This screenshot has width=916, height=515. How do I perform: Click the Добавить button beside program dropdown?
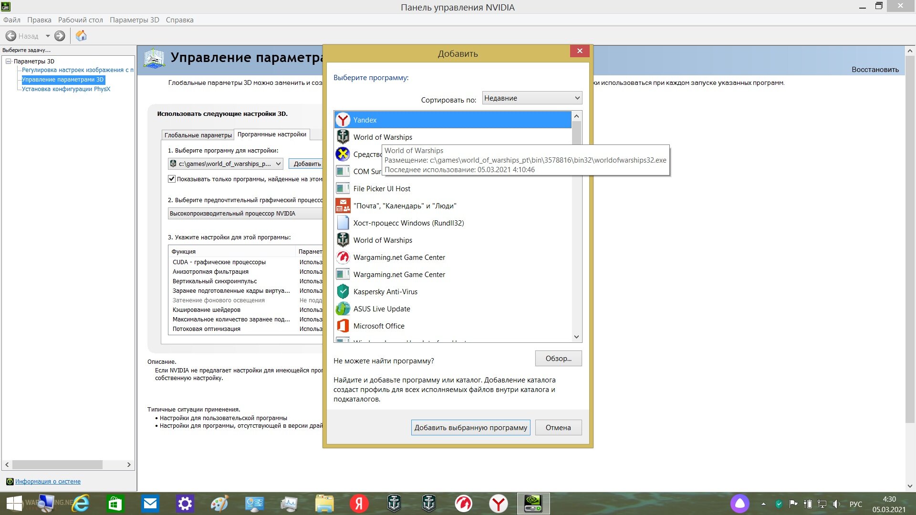tap(306, 164)
